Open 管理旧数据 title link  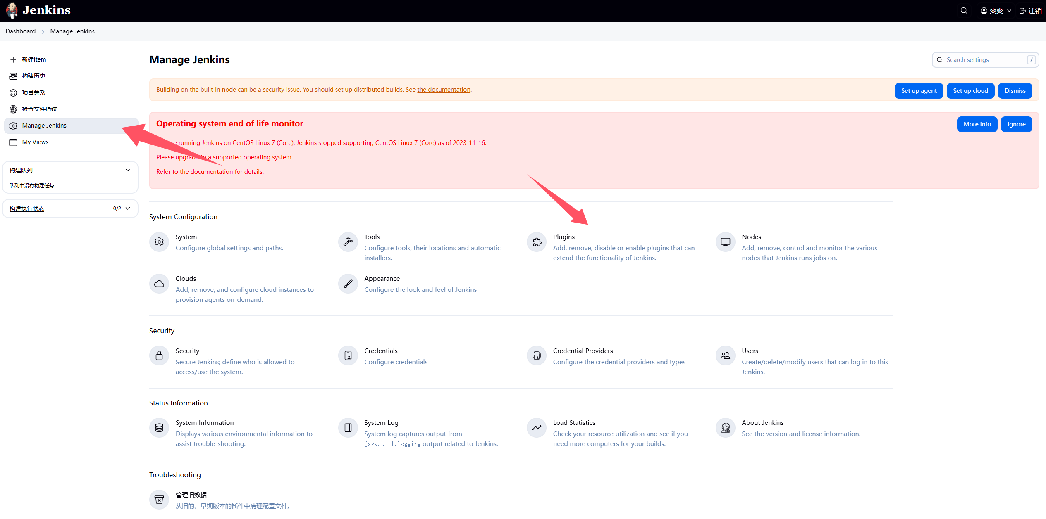point(191,495)
